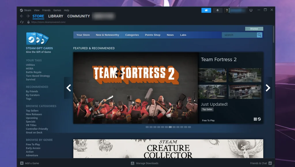Screen dimensions: 295x167
Task: Open the Battle Royale tag
Action: tap(33, 72)
